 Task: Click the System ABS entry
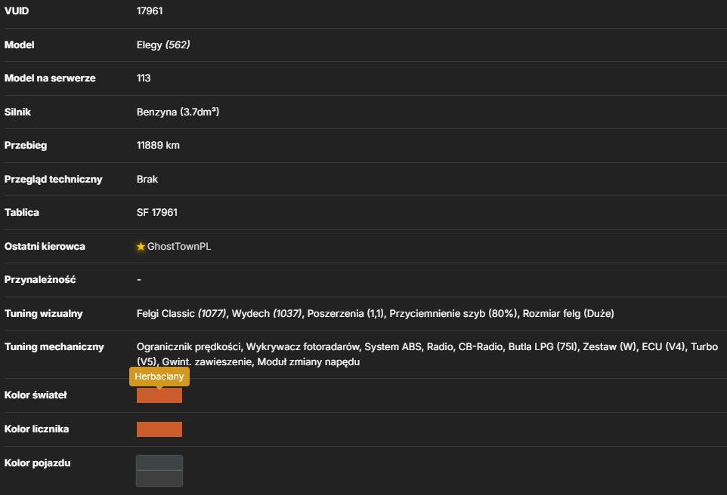click(x=393, y=347)
